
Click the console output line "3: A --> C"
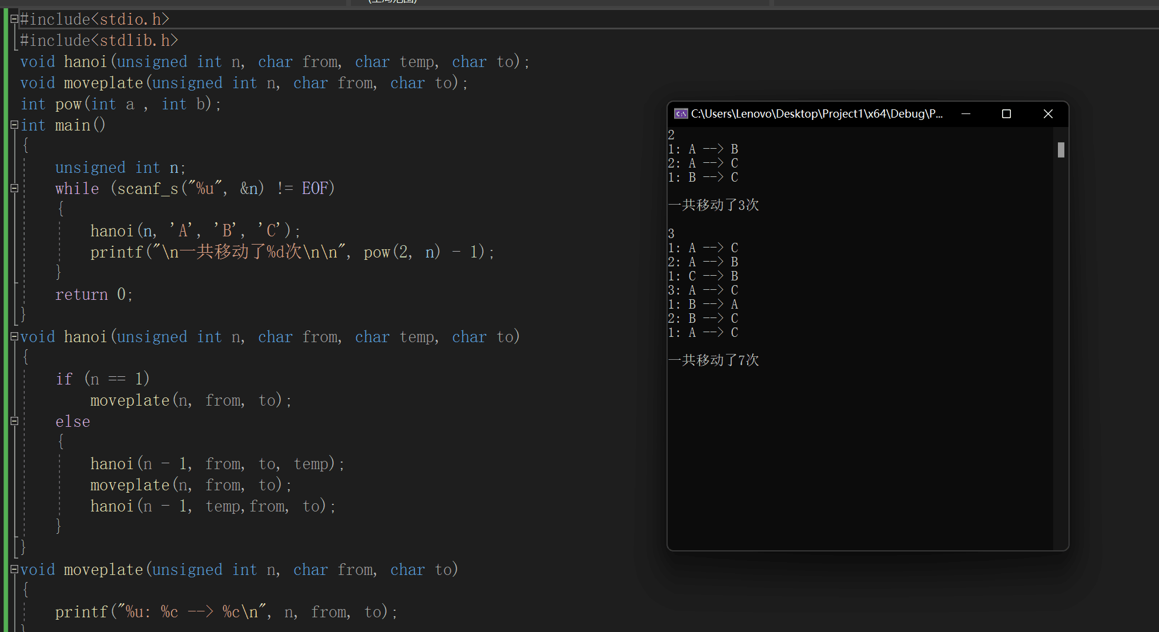[x=703, y=290]
